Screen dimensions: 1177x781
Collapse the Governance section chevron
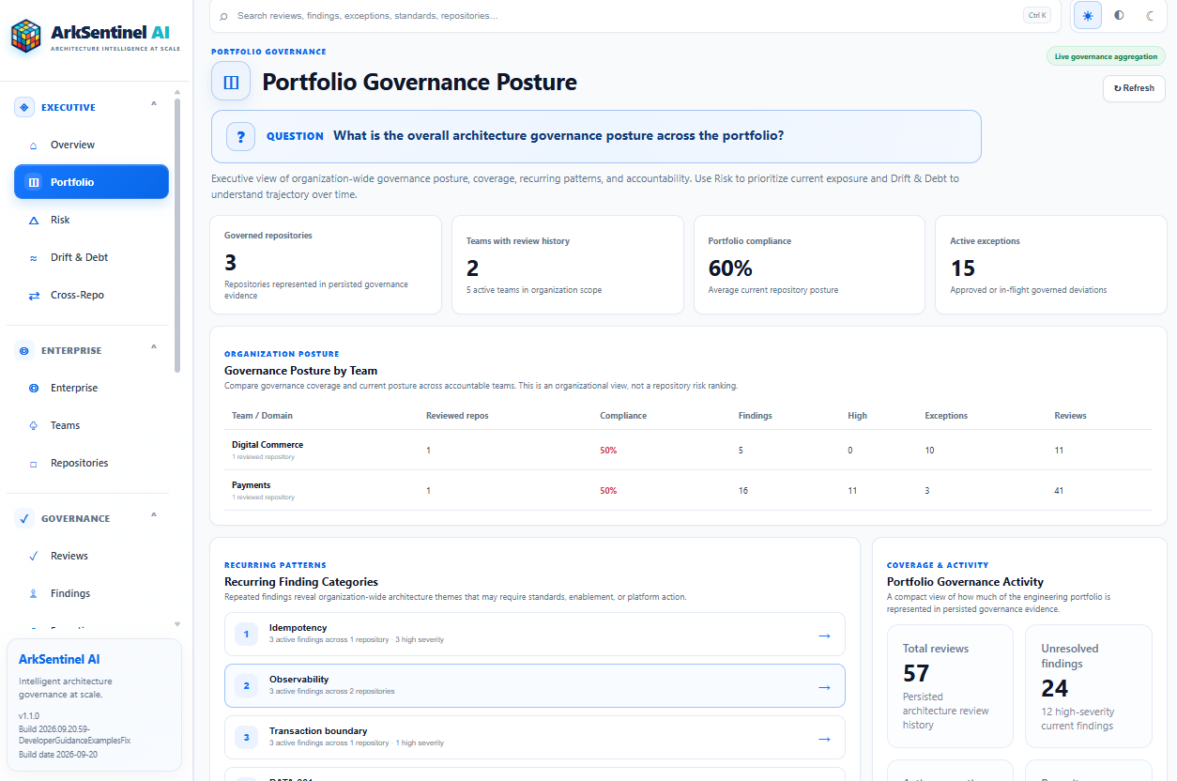pyautogui.click(x=154, y=515)
